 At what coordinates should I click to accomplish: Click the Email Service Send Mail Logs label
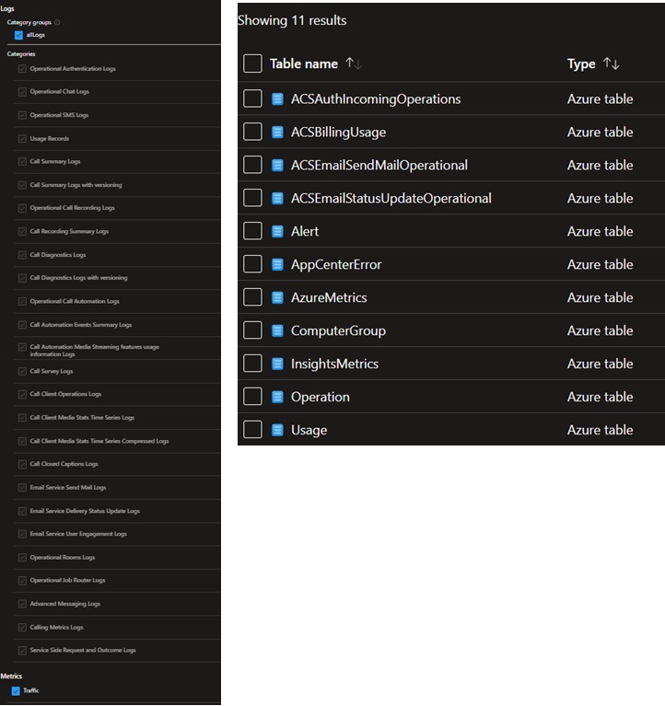coord(68,487)
